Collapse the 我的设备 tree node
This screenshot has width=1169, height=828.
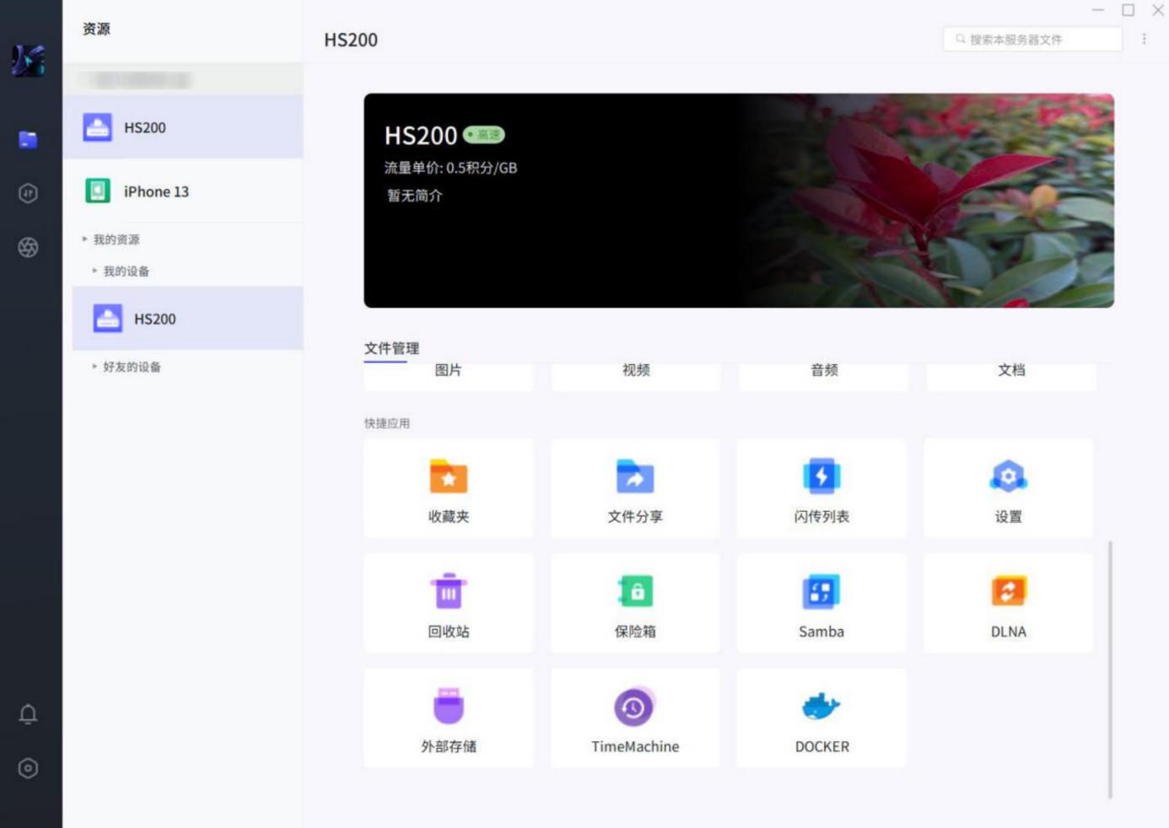click(x=94, y=272)
